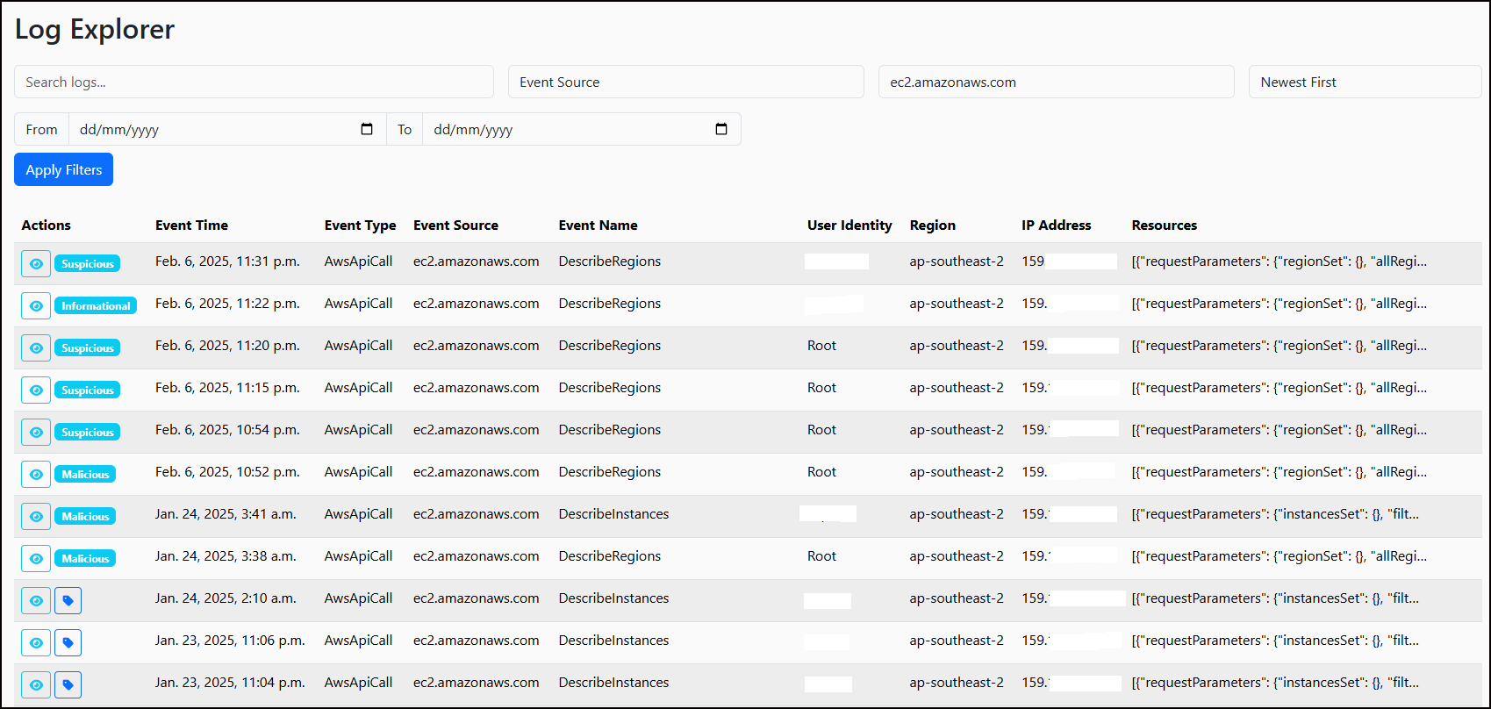1491x709 pixels.
Task: Click tag icon on Jan. 24 2:10 a.m. row
Action: pos(68,601)
